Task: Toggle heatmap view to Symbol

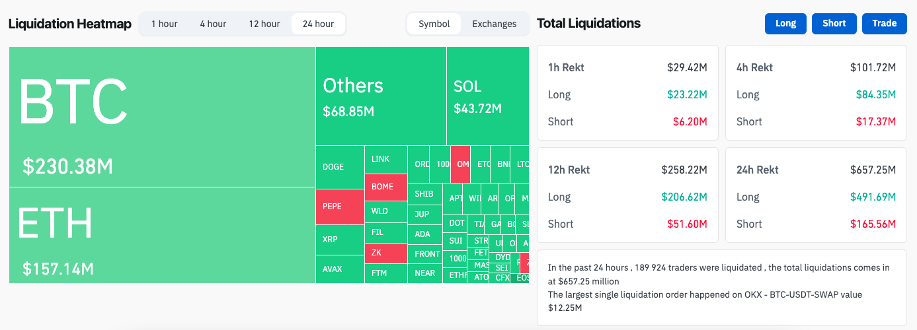Action: tap(434, 24)
